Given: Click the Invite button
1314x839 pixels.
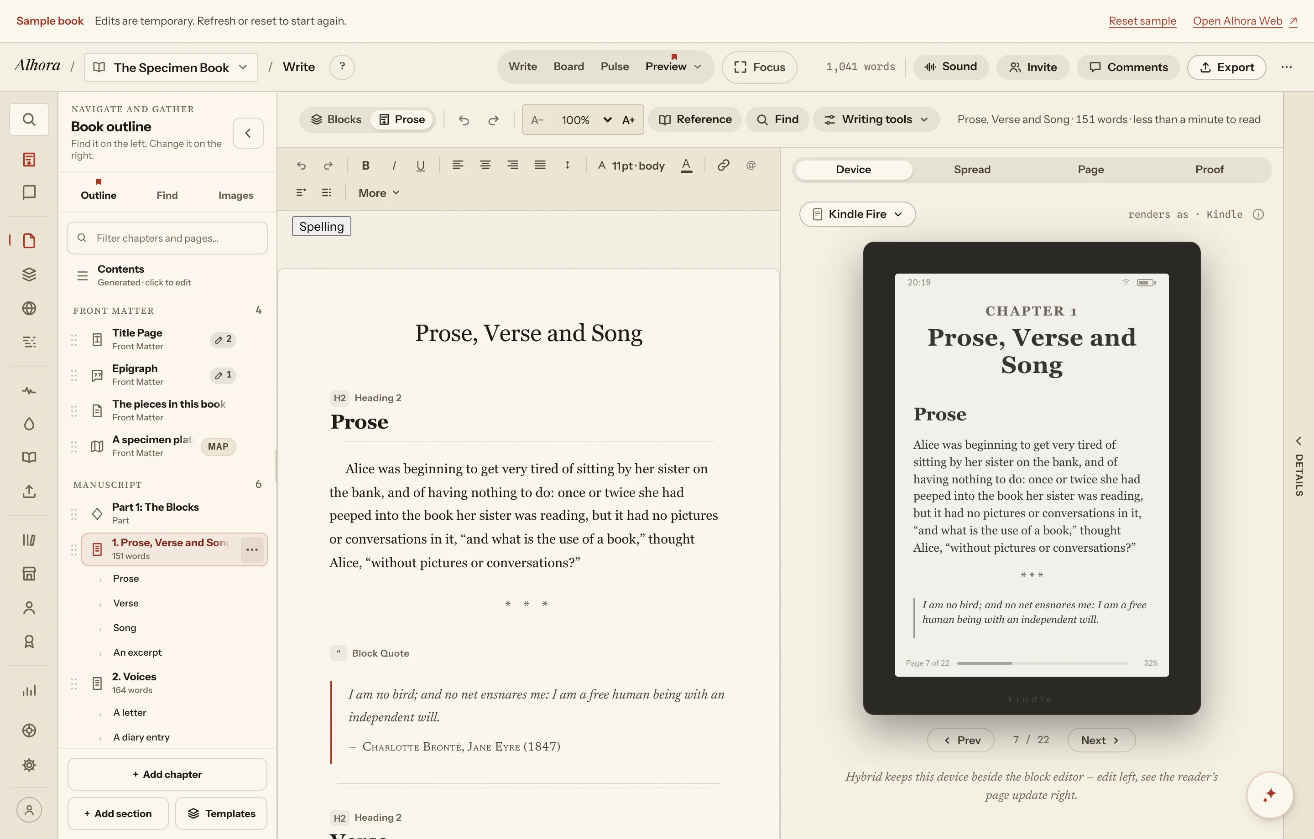Looking at the screenshot, I should click(1032, 67).
